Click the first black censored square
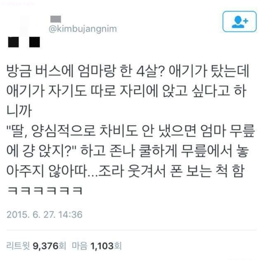The width and height of the screenshot is (262, 260). 13,42
